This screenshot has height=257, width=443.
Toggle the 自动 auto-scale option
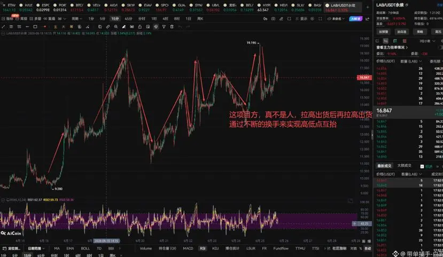(368, 248)
